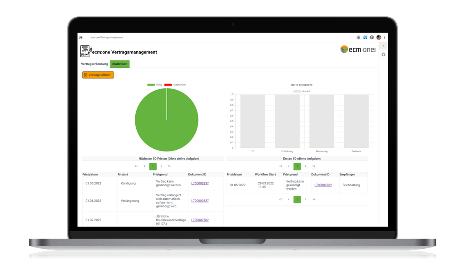Viewport: 465px width, 267px height.
Task: Click the Top 10 Schlagworte chart title
Action: 302,85
